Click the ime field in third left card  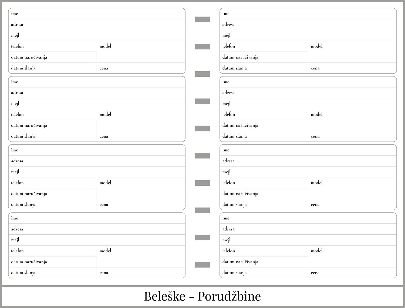tap(97, 150)
